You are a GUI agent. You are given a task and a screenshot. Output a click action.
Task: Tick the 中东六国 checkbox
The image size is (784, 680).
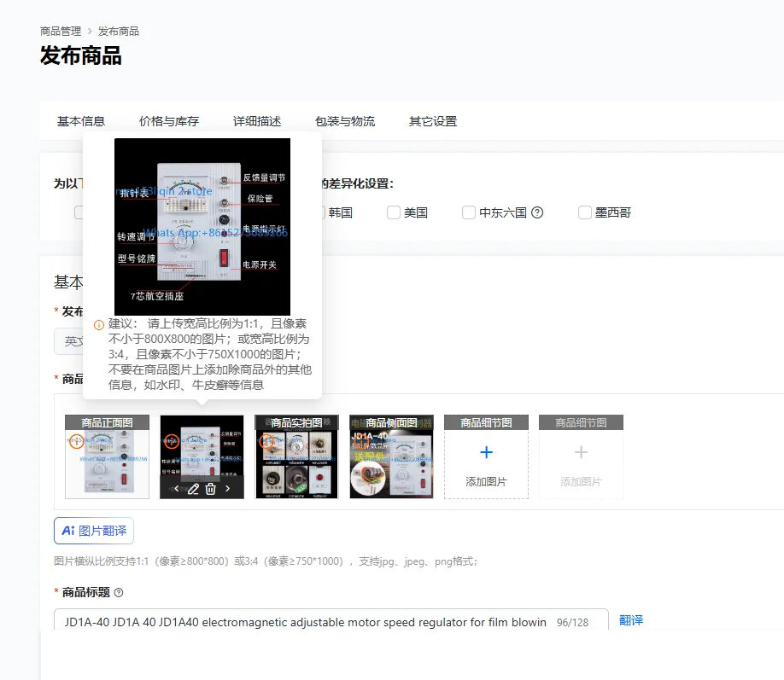pos(469,212)
